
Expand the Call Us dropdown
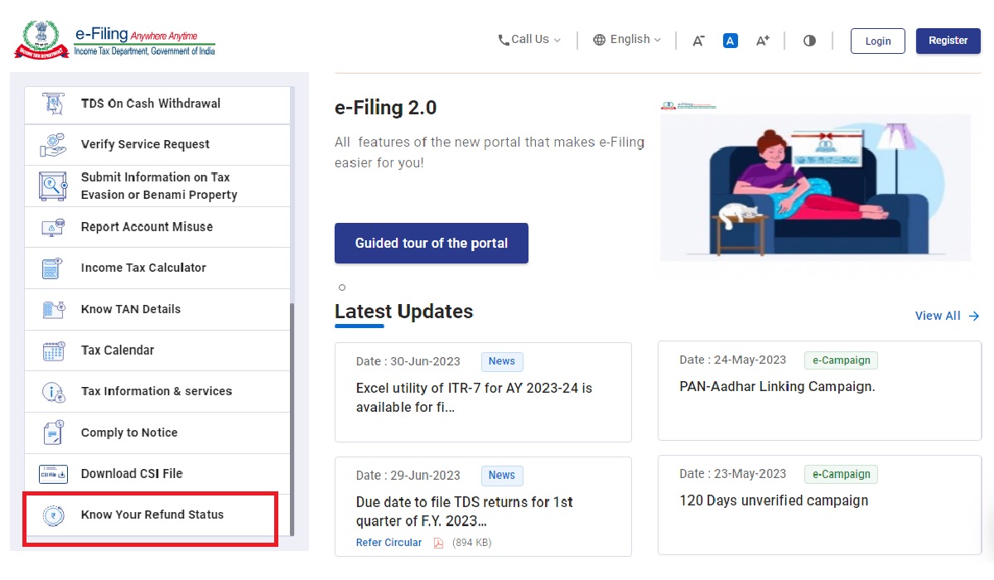(x=529, y=40)
